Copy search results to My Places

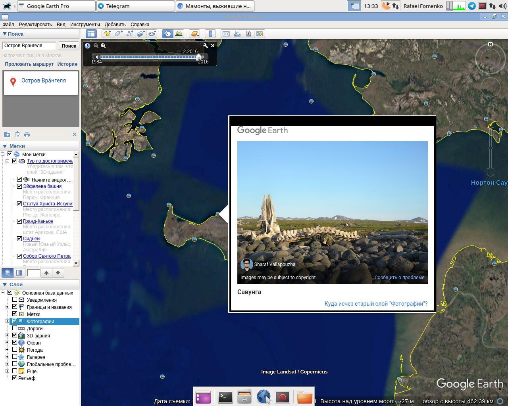coord(7,134)
